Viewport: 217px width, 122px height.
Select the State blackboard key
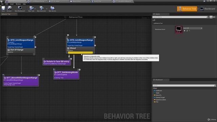157,93
